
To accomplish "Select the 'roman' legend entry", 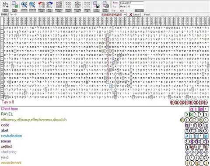I will pyautogui.click(x=6, y=141).
